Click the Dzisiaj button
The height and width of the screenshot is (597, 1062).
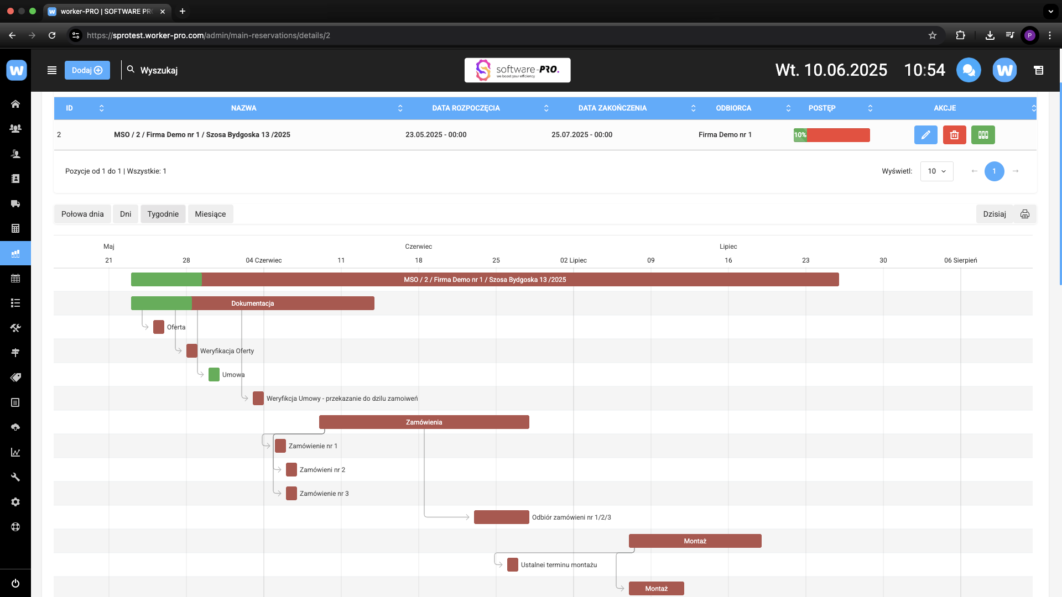(994, 214)
